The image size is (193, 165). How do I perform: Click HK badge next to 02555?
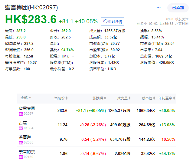pos(21,143)
